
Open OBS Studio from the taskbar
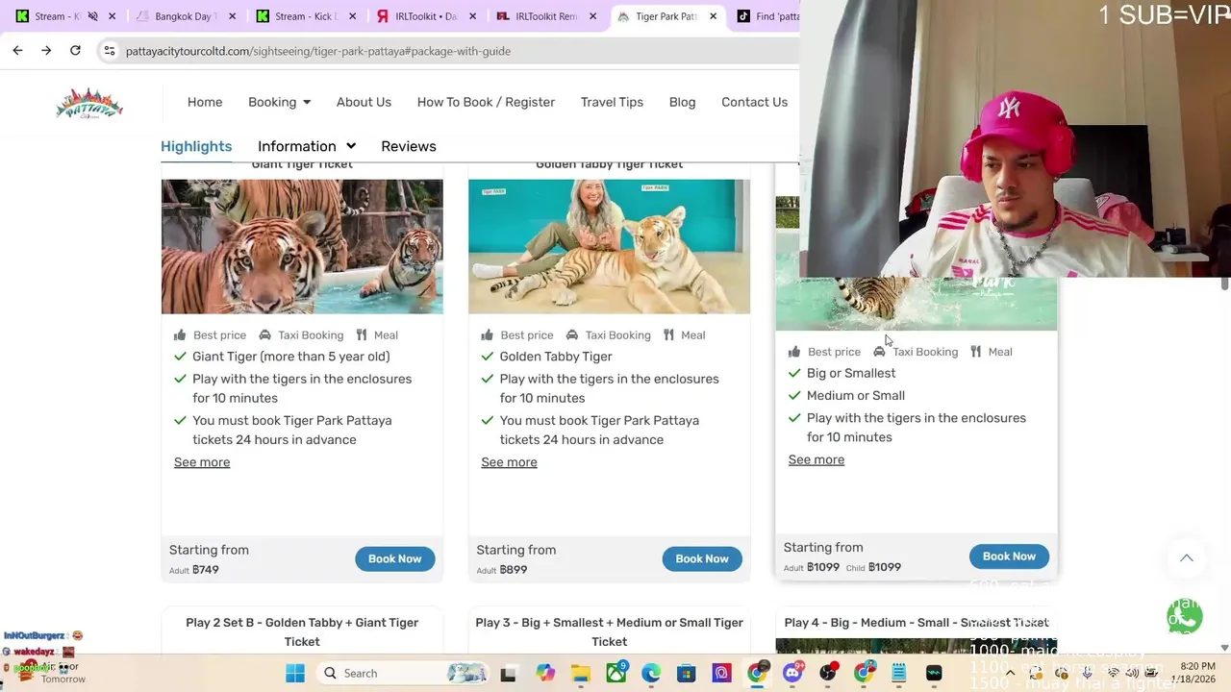[x=828, y=673]
